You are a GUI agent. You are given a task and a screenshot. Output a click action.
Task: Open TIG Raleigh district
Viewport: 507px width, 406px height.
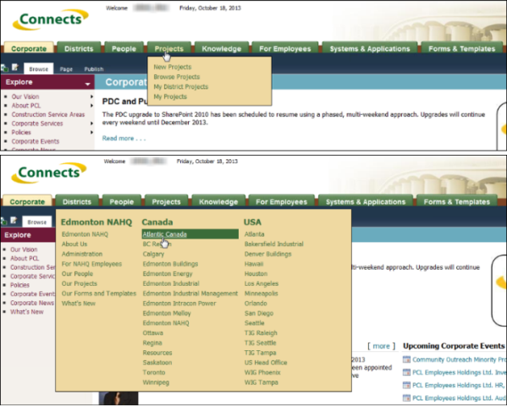261,333
